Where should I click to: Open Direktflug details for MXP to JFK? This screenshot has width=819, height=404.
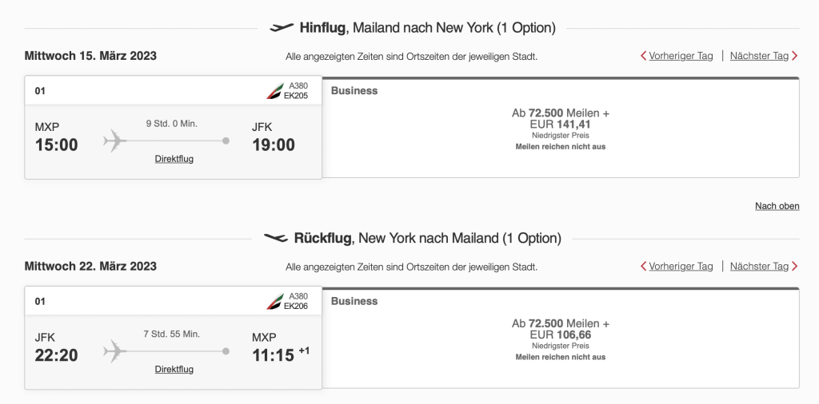coord(174,159)
